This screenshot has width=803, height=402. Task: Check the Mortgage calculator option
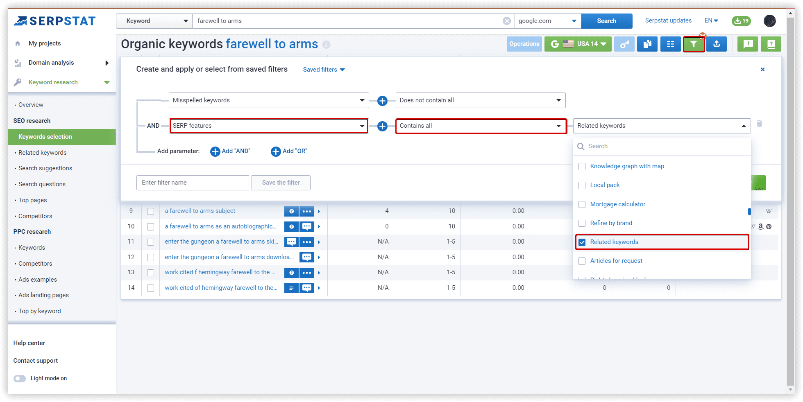tap(582, 204)
